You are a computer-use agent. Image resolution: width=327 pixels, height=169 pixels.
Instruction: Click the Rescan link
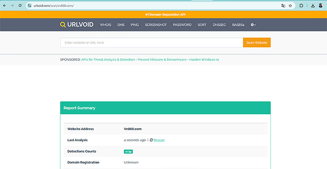tap(159, 140)
